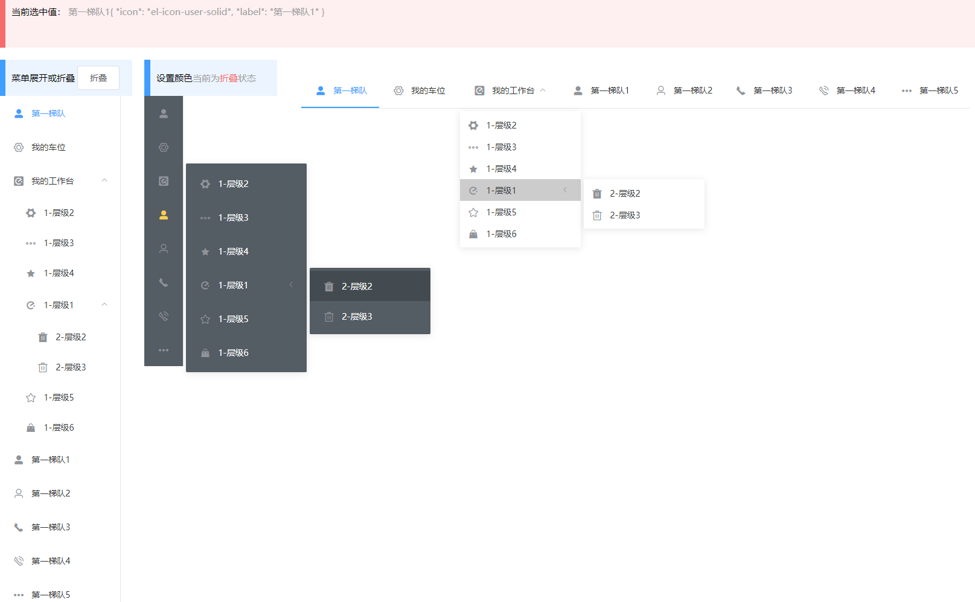Image resolution: width=975 pixels, height=602 pixels.
Task: Collapse 我的工作台 submenu arrow in sidebar
Action: tap(104, 180)
